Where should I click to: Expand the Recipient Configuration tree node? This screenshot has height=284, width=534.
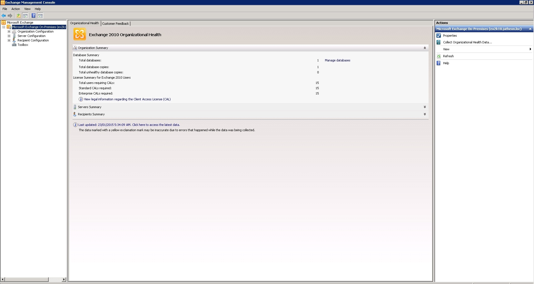coord(9,40)
